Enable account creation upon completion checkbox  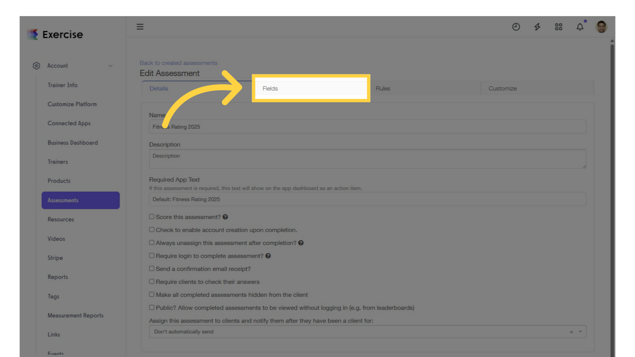(151, 230)
